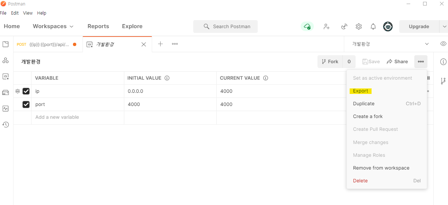
Task: Open the settings gear icon
Action: pos(359,26)
